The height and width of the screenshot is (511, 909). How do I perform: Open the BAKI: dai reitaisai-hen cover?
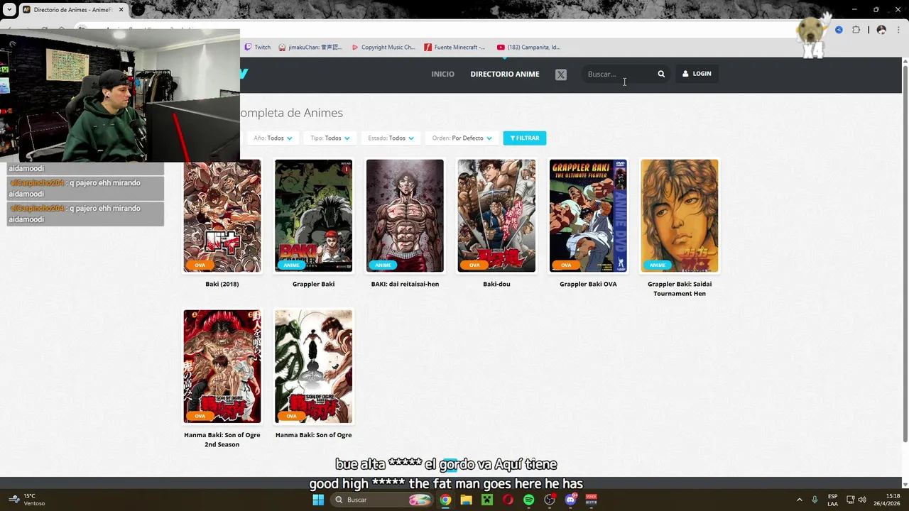click(x=405, y=216)
